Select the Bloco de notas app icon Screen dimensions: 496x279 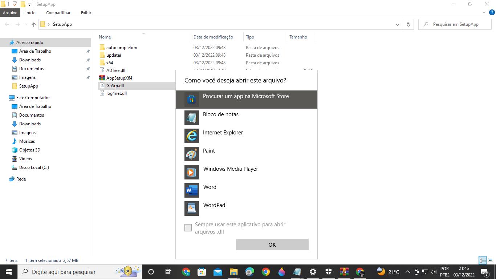tap(191, 118)
